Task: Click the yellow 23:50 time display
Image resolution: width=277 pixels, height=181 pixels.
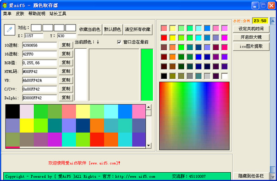Action: click(260, 21)
